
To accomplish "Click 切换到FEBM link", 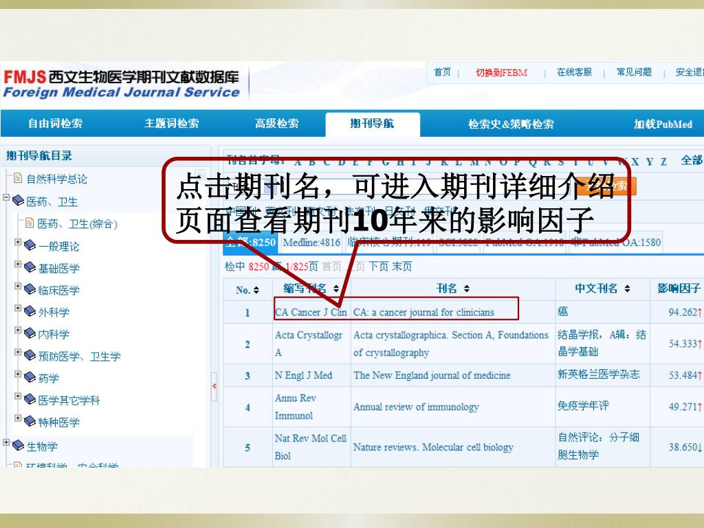I will click(x=501, y=72).
